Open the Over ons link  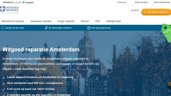122,2
